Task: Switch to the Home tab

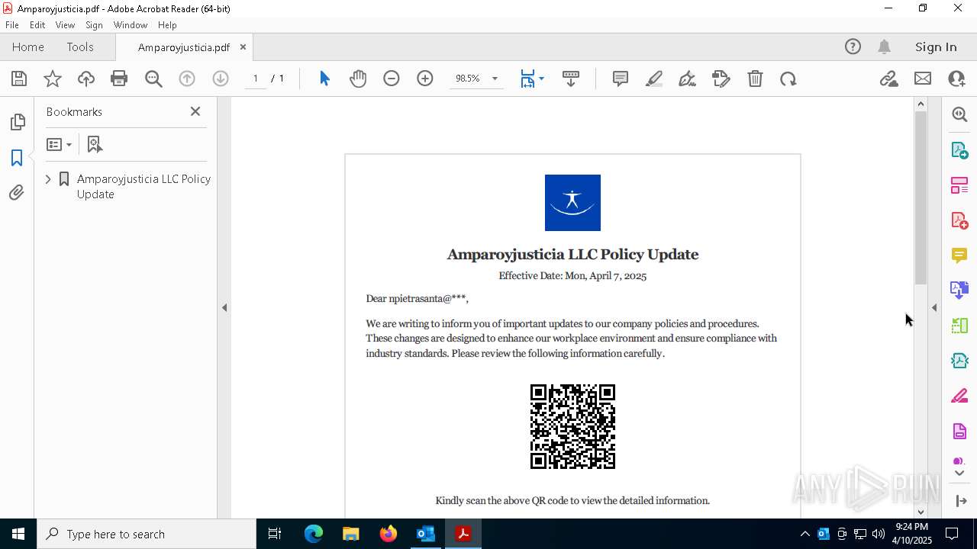Action: tap(28, 47)
